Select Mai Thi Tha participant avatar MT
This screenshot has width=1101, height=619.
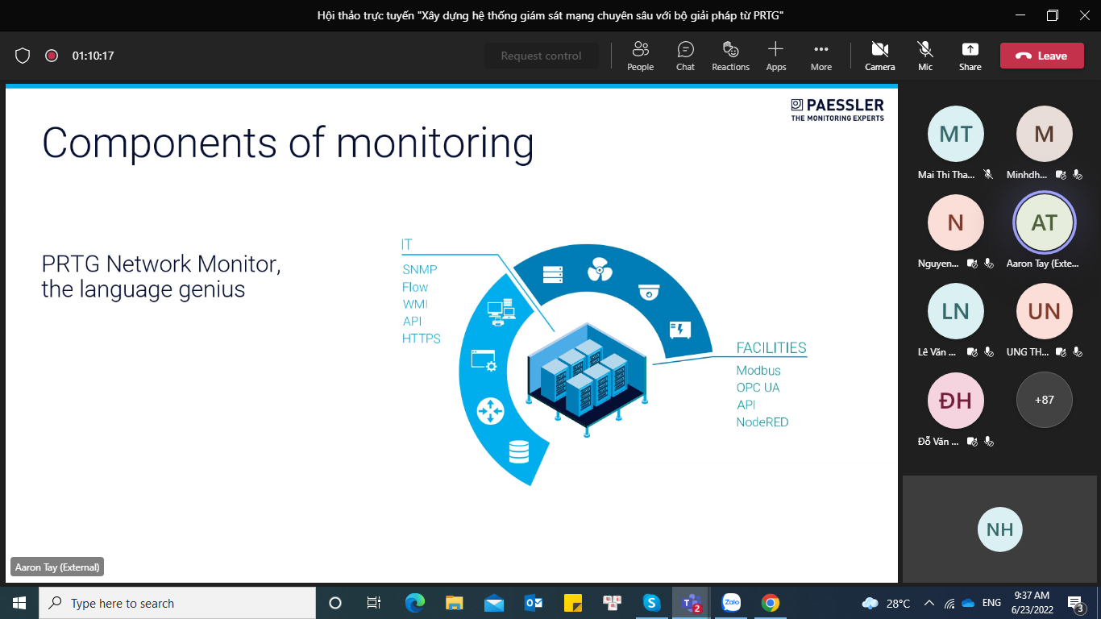[956, 134]
